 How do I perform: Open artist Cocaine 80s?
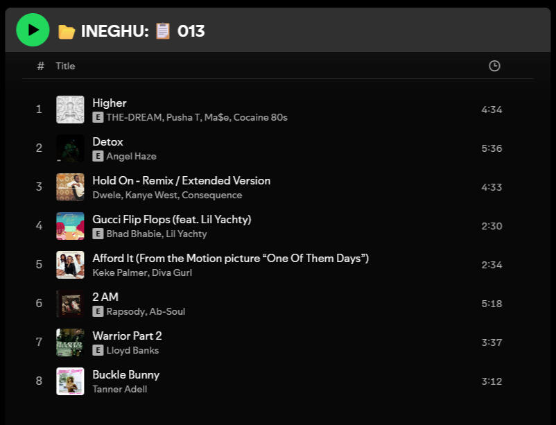click(260, 117)
